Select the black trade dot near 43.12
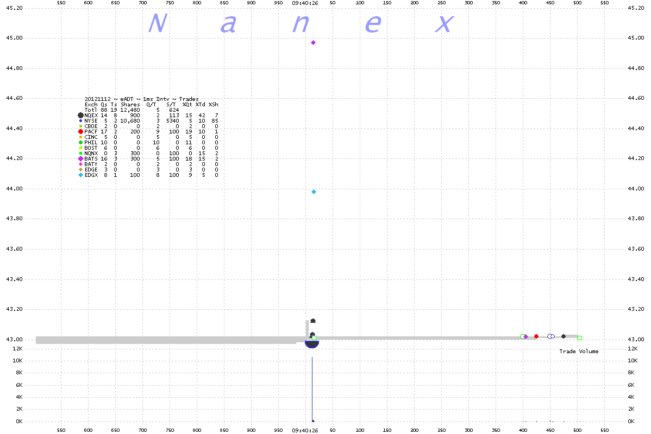Viewport: 651px width, 434px height. [x=313, y=321]
